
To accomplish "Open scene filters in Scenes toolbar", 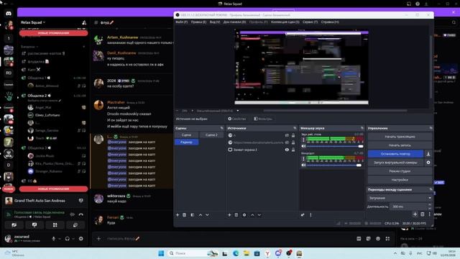I will coord(193,215).
